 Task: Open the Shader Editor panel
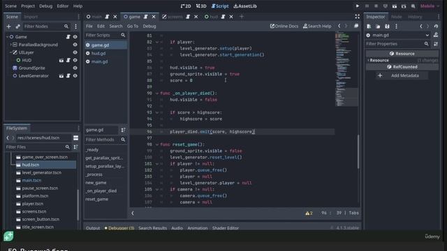pyautogui.click(x=226, y=228)
